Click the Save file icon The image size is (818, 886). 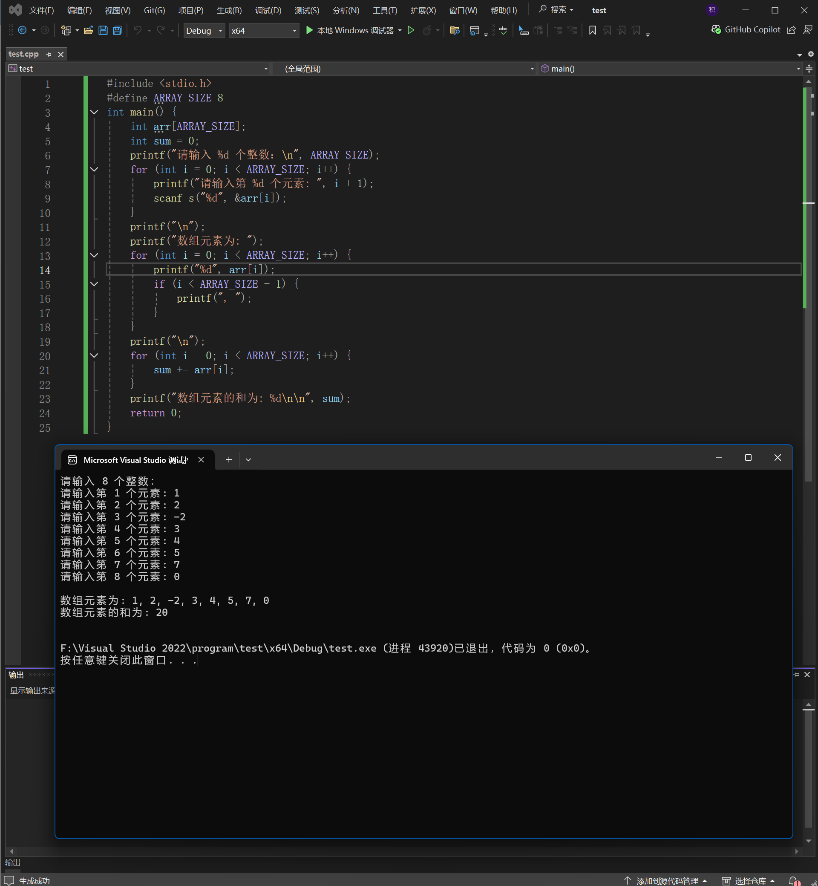pyautogui.click(x=103, y=31)
